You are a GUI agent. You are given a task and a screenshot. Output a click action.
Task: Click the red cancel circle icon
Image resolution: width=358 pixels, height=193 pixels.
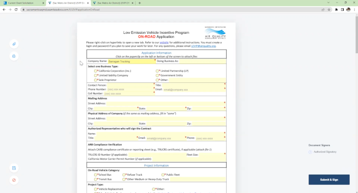(14, 180)
